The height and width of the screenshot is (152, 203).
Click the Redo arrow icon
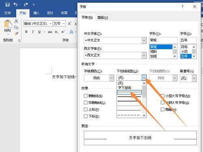[26, 4]
